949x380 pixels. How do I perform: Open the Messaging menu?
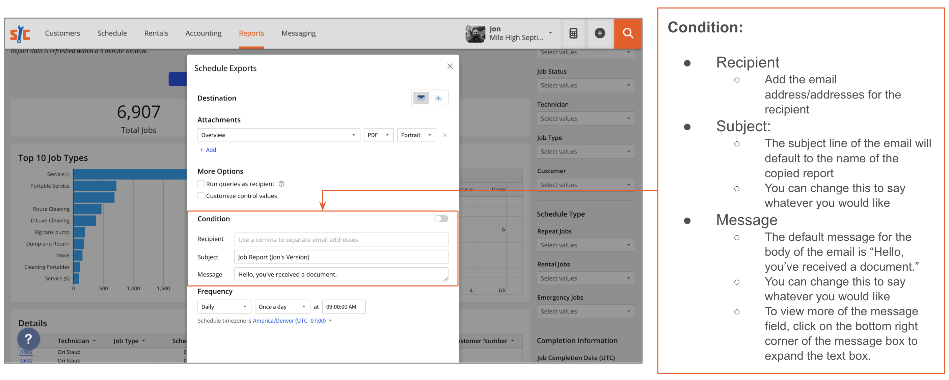(x=298, y=33)
